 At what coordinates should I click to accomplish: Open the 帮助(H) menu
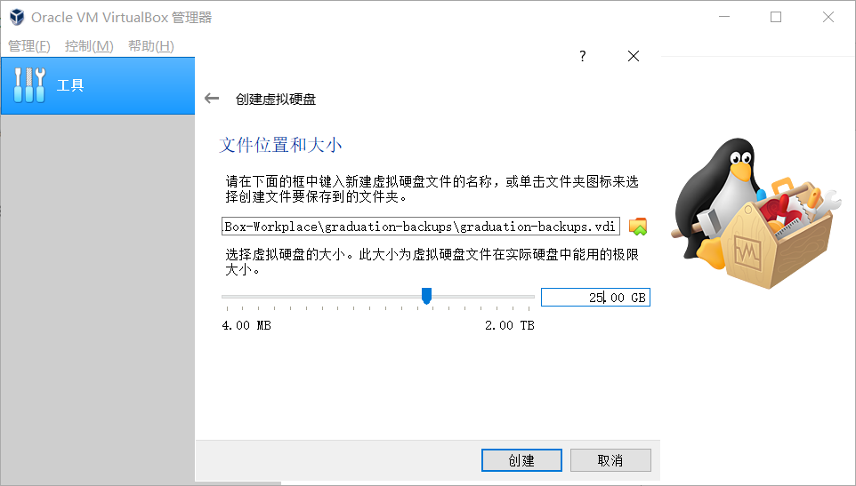(x=151, y=46)
